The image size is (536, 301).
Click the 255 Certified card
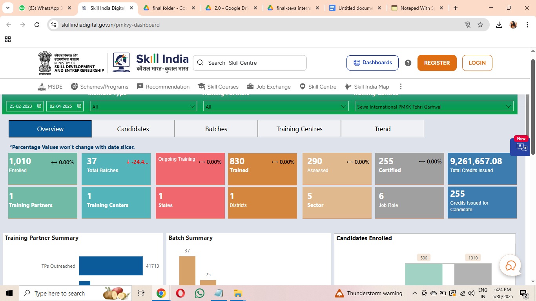pyautogui.click(x=410, y=169)
